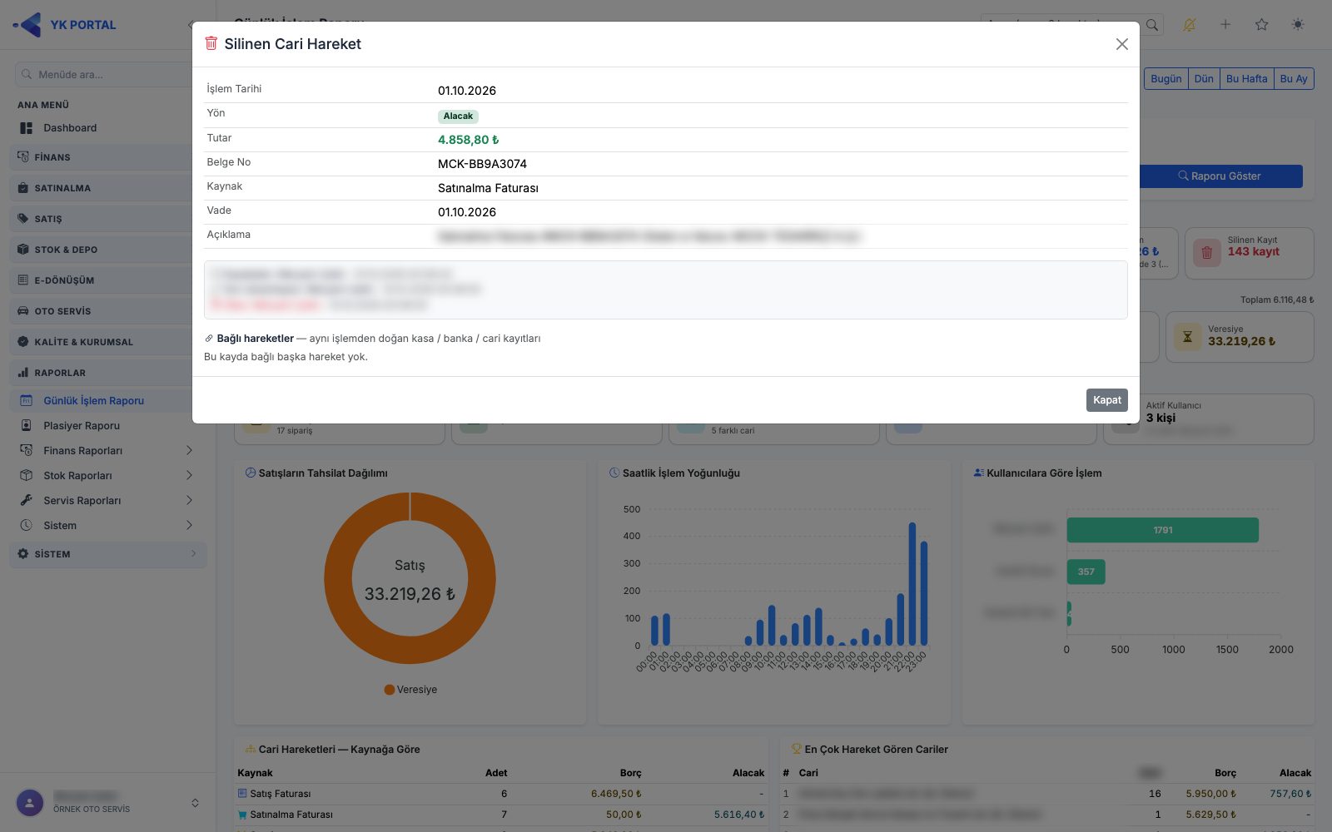This screenshot has height=832, width=1332.
Task: Click the Veresiye hourglass icon
Action: (1188, 337)
